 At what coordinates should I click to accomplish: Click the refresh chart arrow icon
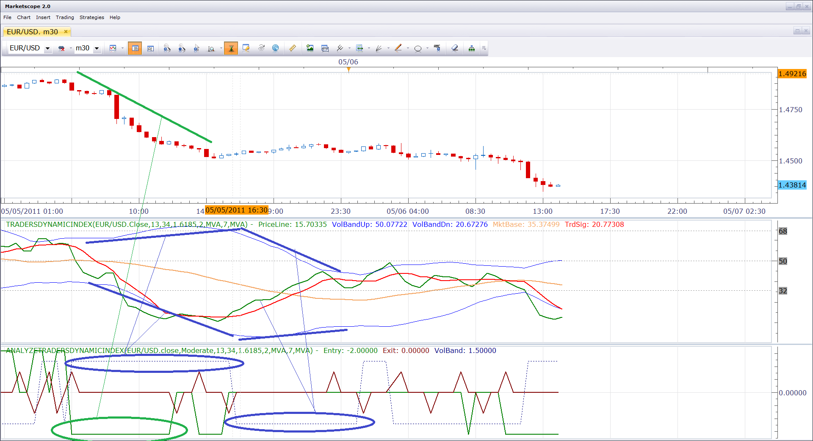pyautogui.click(x=261, y=48)
